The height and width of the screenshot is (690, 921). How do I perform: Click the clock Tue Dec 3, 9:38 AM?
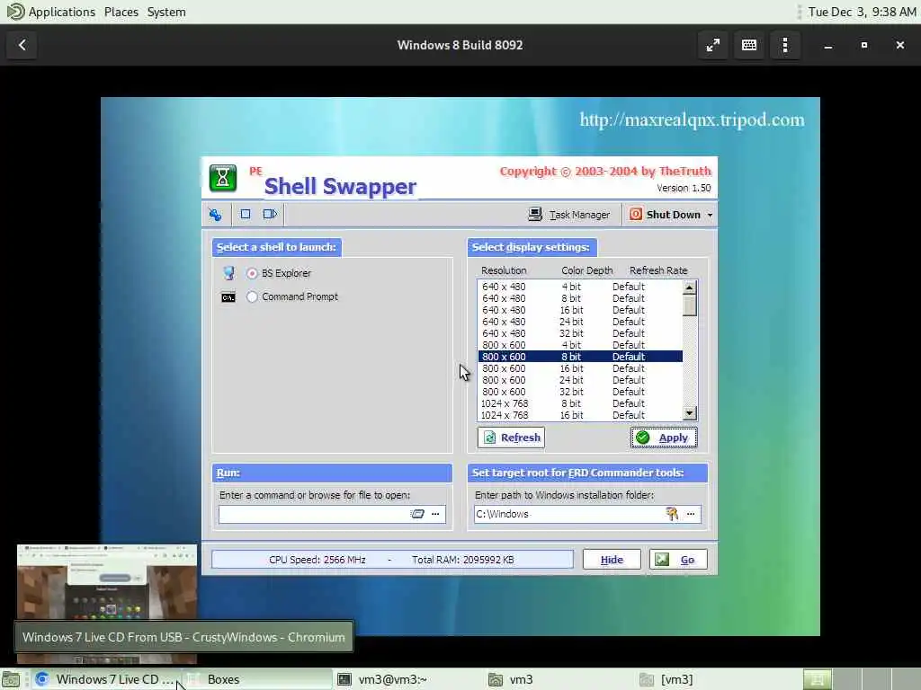[x=862, y=12]
